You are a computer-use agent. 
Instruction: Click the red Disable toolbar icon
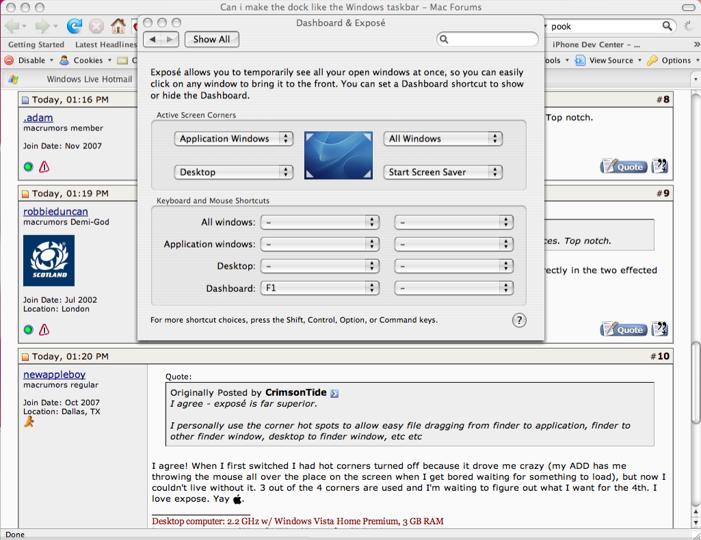(9, 60)
